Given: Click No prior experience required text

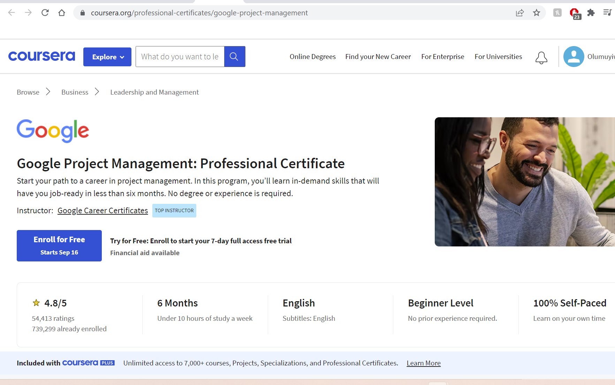Looking at the screenshot, I should [453, 318].
